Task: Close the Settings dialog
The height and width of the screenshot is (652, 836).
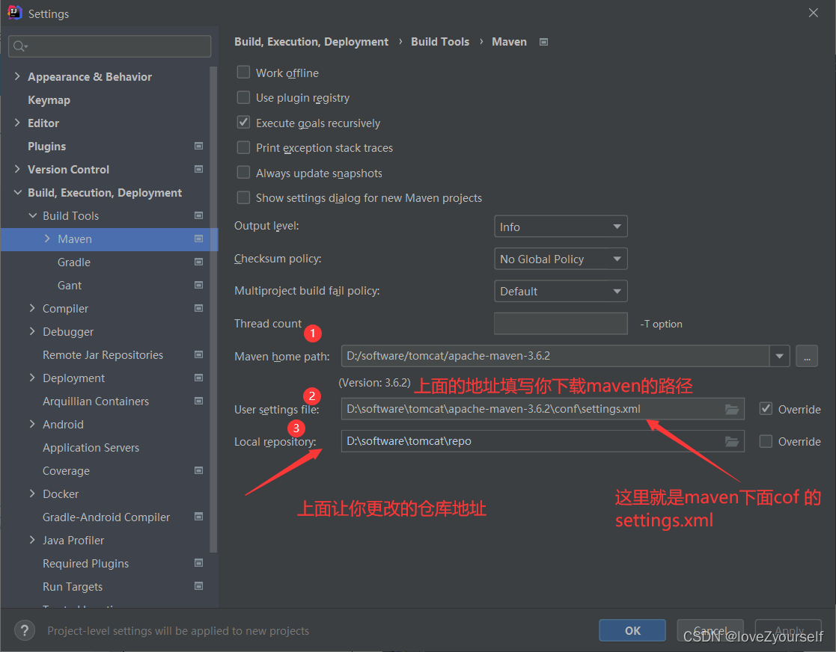Action: pos(813,13)
